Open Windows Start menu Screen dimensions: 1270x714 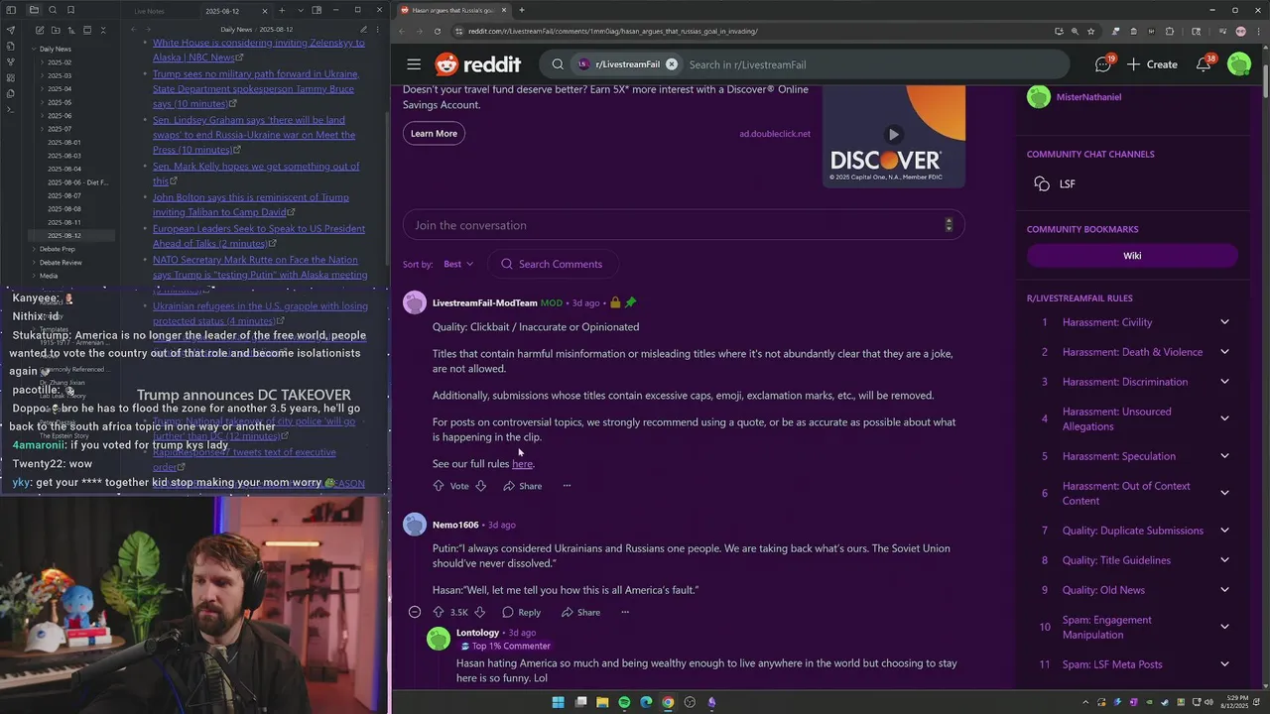pyautogui.click(x=558, y=702)
